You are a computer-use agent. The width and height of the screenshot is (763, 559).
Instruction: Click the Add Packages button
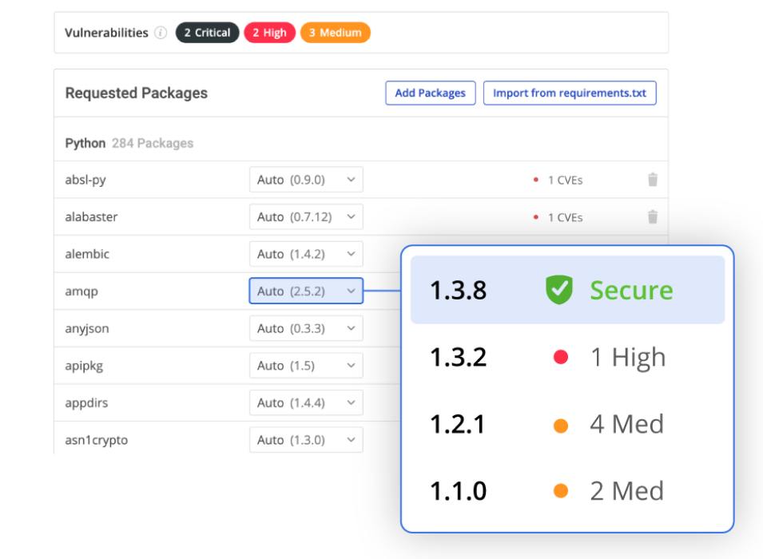pos(431,93)
